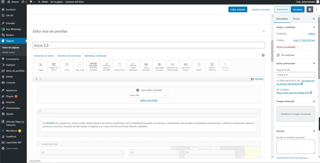Image resolution: width=320 pixels, height=163 pixels.
Task: Open the Plantillas templates menu
Action: coord(257,79)
